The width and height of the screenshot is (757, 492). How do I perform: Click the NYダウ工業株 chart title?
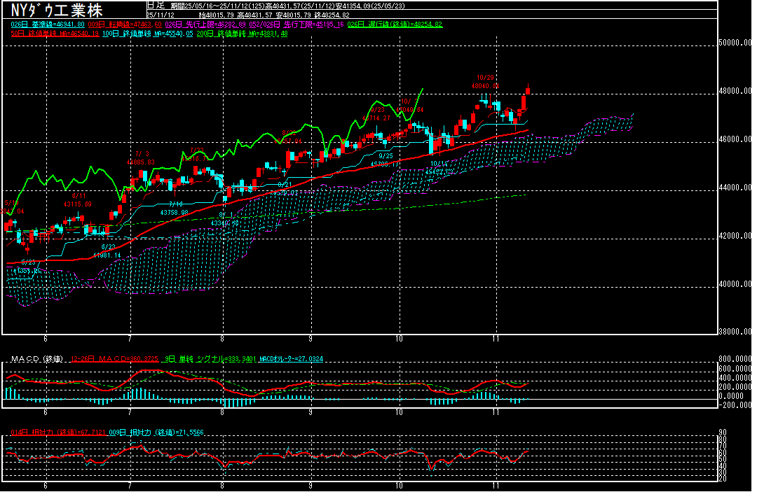57,10
